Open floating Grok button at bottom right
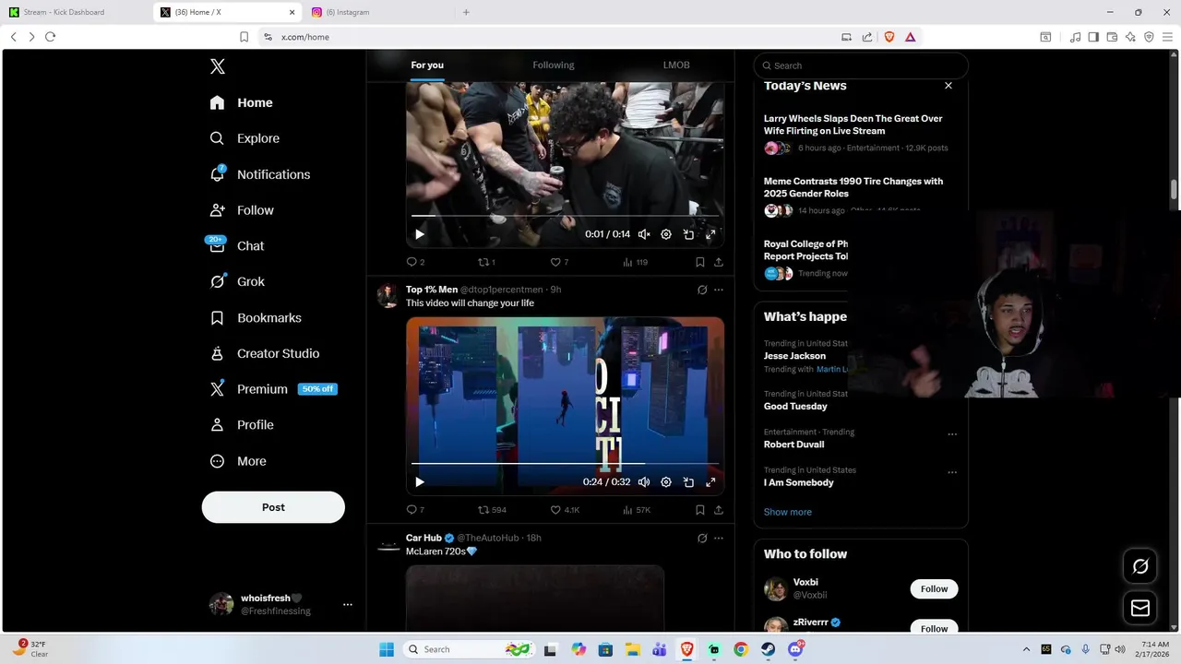The height and width of the screenshot is (664, 1181). (1140, 566)
